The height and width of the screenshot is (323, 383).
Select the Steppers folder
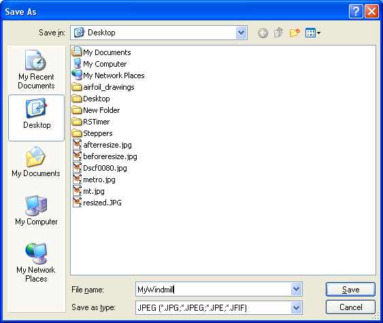point(93,133)
